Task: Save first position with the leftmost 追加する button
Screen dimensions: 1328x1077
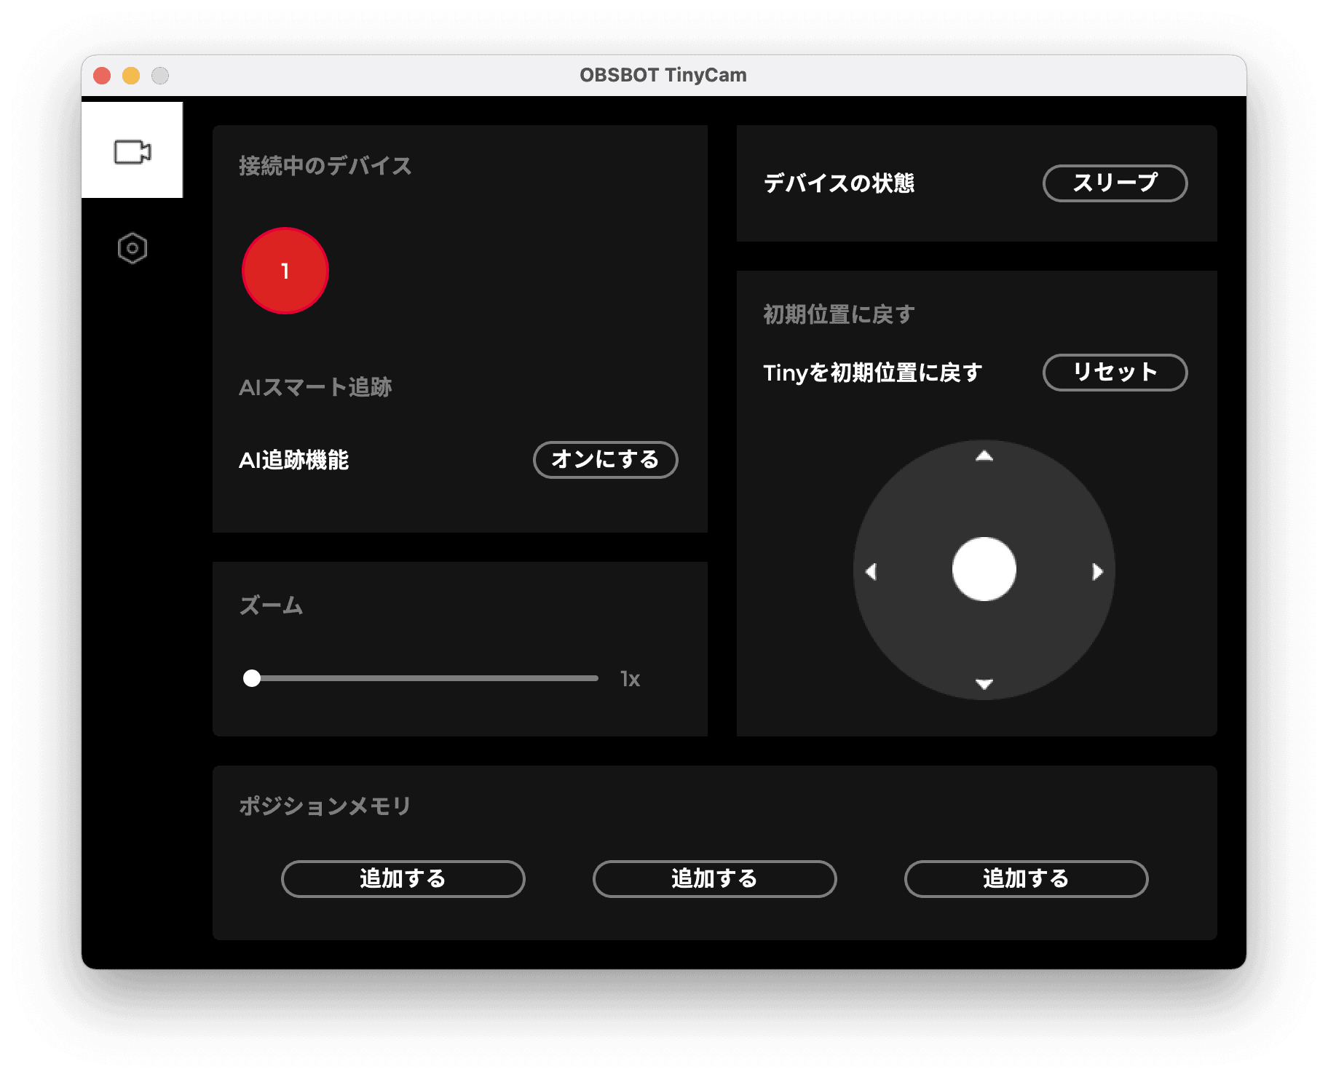Action: (x=403, y=879)
